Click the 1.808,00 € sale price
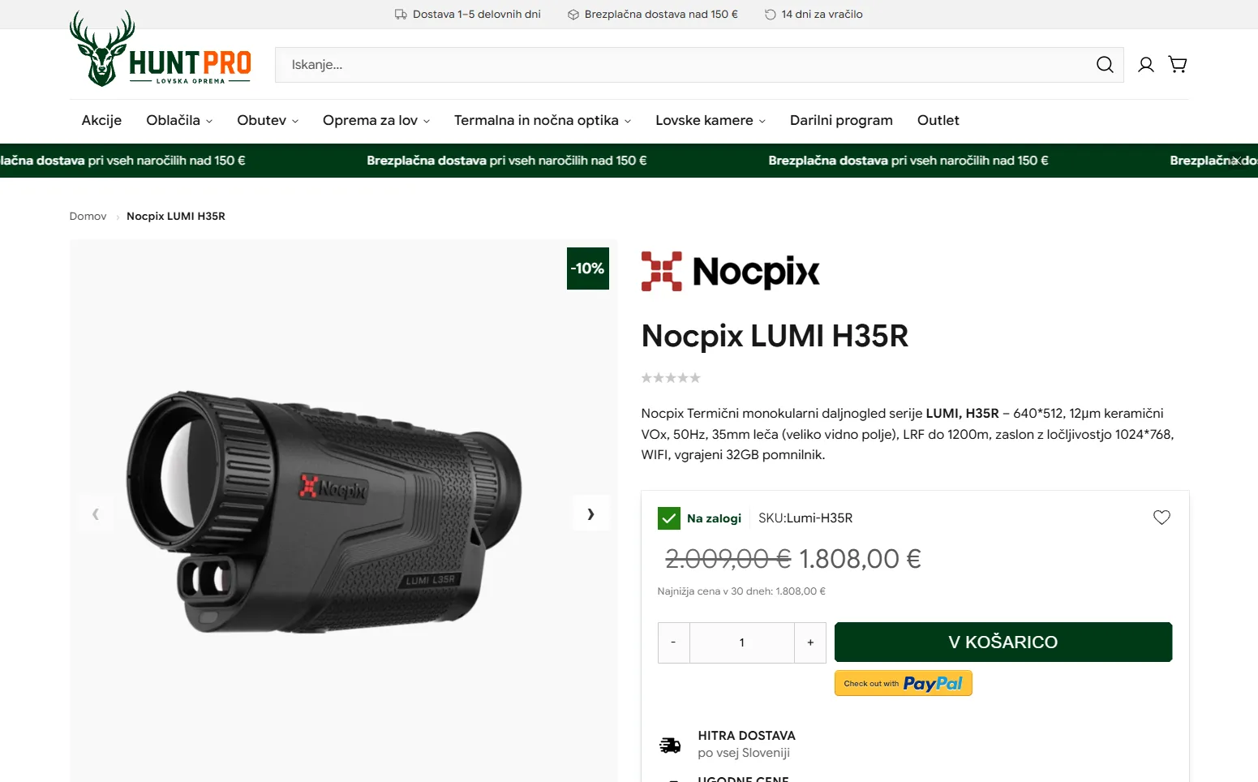The height and width of the screenshot is (782, 1258). tap(861, 559)
